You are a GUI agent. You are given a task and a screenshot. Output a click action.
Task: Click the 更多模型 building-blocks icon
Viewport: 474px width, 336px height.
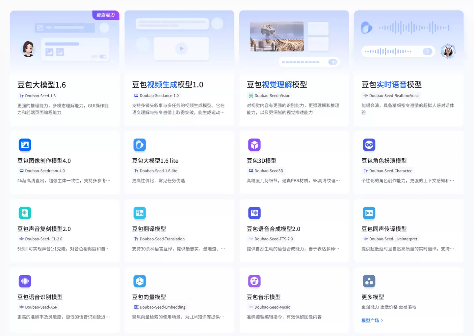[x=369, y=281]
